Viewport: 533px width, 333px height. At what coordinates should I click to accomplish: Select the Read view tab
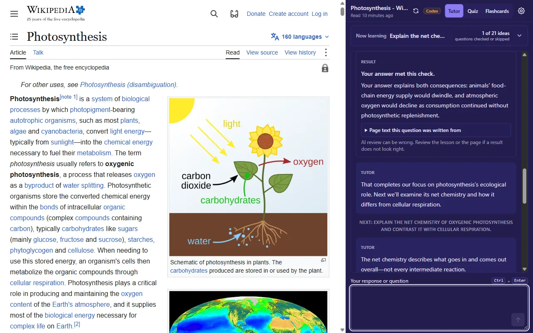tap(232, 52)
